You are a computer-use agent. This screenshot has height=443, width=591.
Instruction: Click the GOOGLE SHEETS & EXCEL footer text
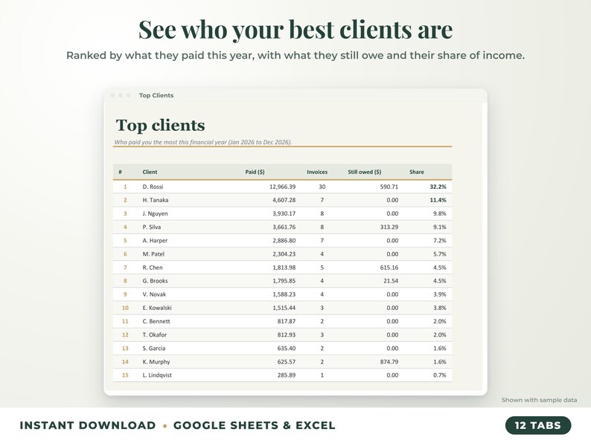254,425
